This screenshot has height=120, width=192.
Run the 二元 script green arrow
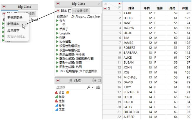pos(57,25)
